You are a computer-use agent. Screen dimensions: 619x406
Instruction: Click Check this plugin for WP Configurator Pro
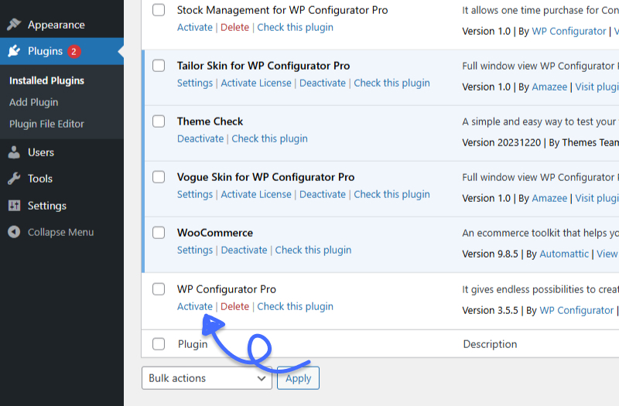point(295,306)
